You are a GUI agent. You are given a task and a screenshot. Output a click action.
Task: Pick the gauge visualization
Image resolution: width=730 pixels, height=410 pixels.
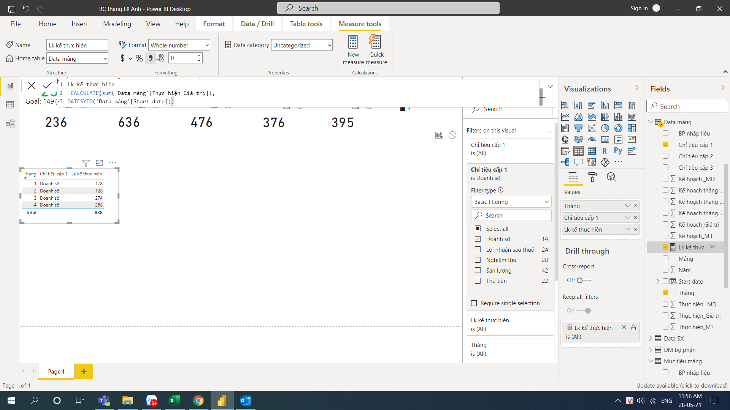[x=592, y=140]
